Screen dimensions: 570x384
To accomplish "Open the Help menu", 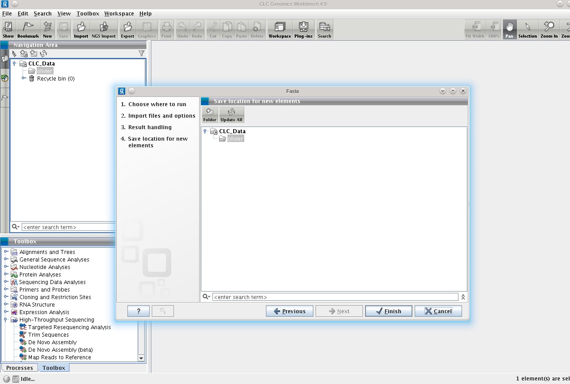I will coord(145,14).
